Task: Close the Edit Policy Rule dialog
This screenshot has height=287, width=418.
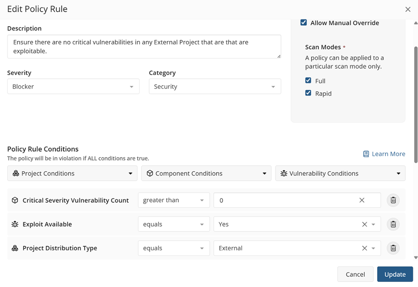Action: tap(407, 9)
